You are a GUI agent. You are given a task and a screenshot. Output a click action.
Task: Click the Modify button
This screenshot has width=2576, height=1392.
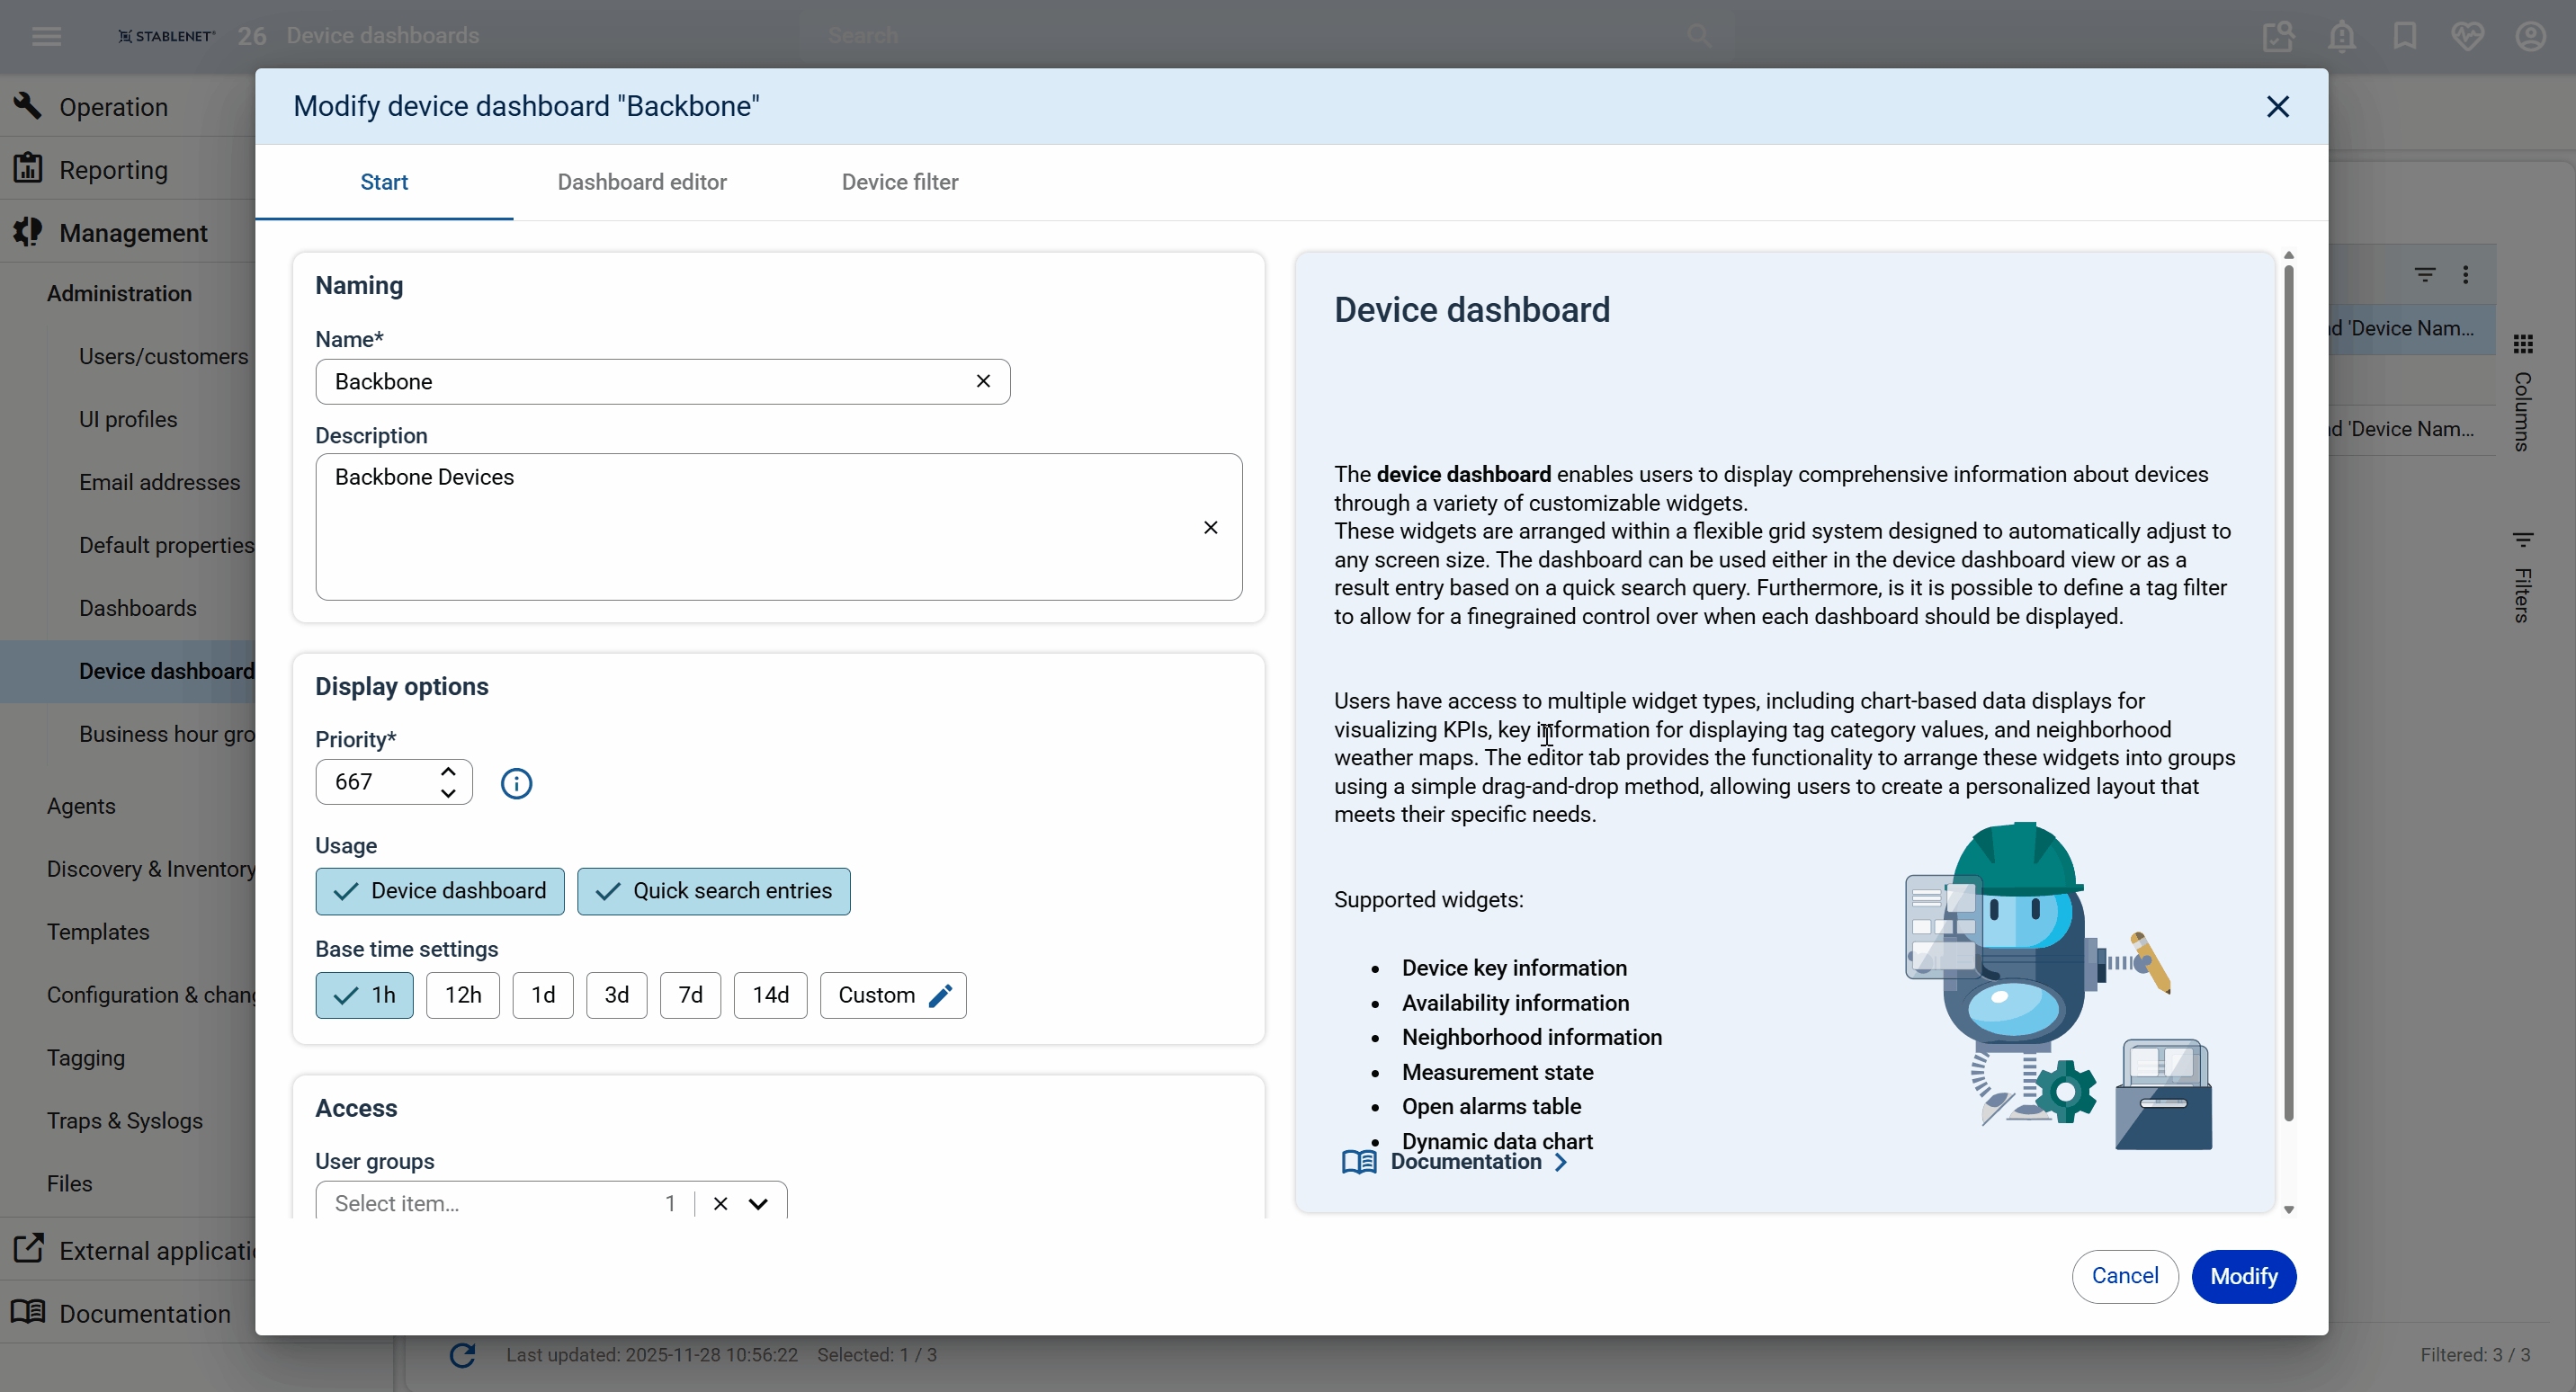[x=2243, y=1276]
